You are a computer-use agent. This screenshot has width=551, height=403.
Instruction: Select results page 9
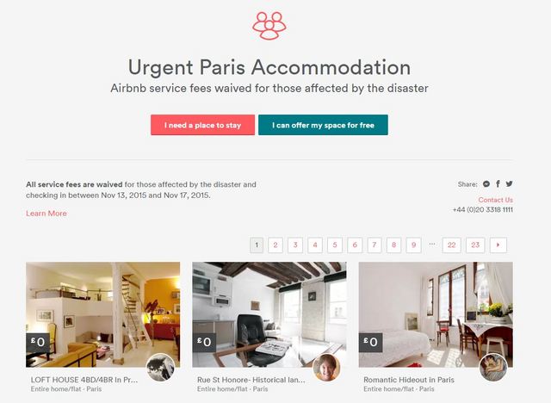click(x=413, y=245)
